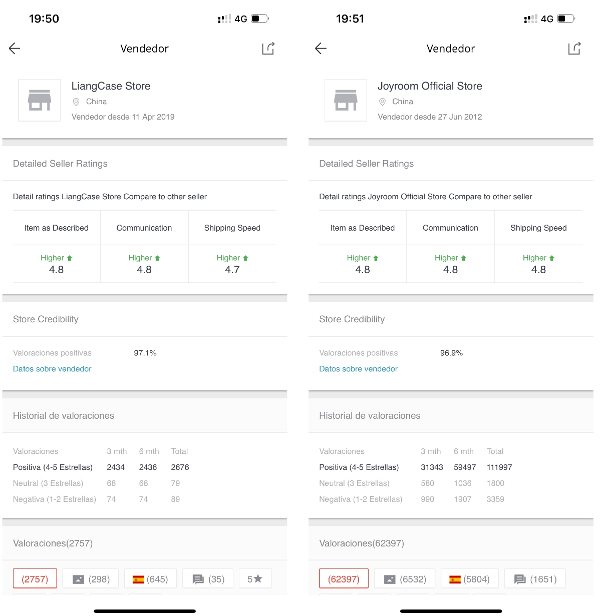Viewport: 601px width, 616px height.
Task: Open LiangCase 'Datos sobre vendedor' link
Action: pos(52,369)
